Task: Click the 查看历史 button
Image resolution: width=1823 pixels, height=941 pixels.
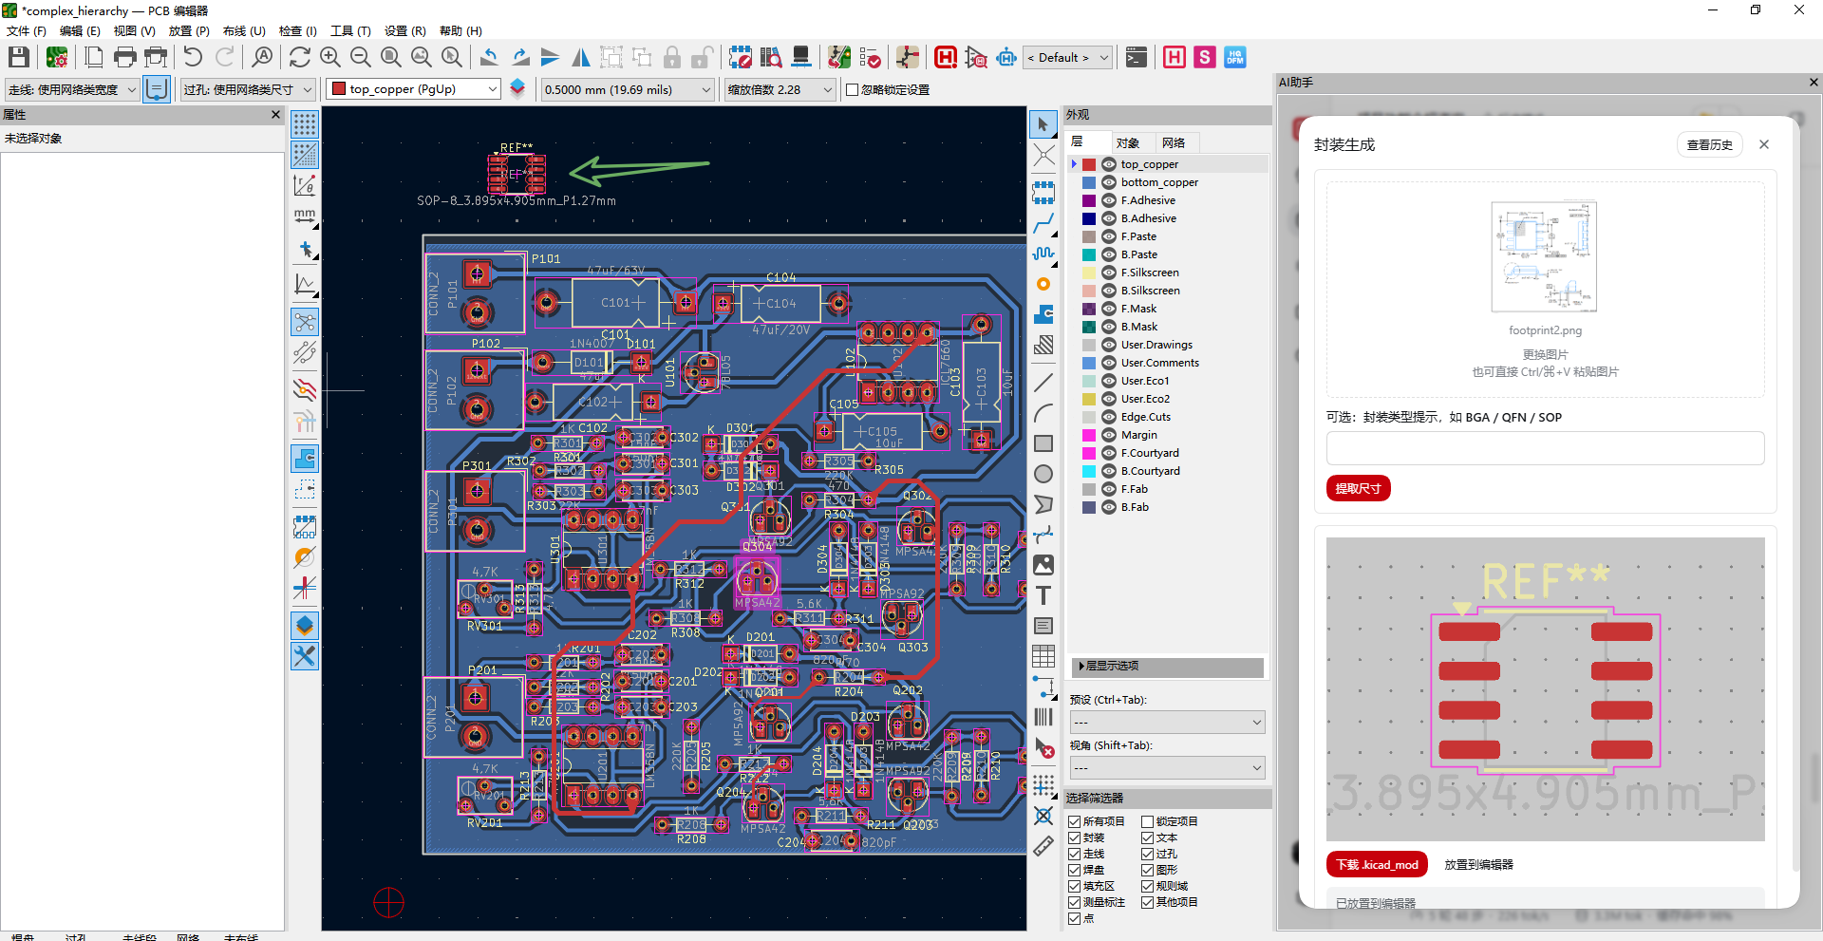Action: (x=1709, y=144)
